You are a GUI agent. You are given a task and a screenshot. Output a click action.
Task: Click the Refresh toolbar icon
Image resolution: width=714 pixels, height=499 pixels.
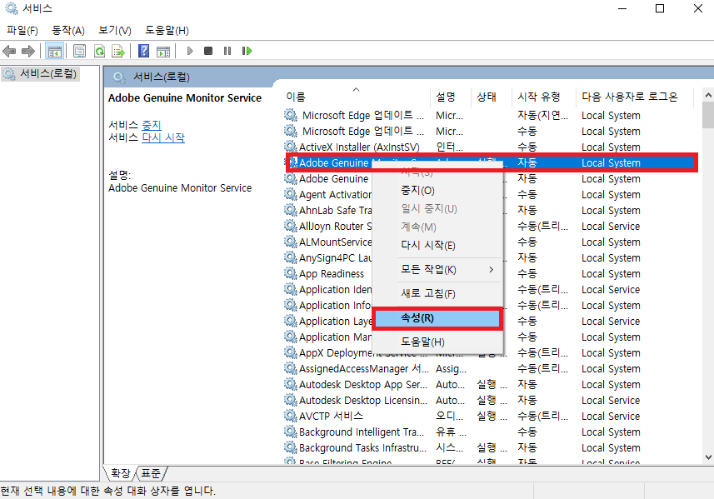[x=99, y=51]
